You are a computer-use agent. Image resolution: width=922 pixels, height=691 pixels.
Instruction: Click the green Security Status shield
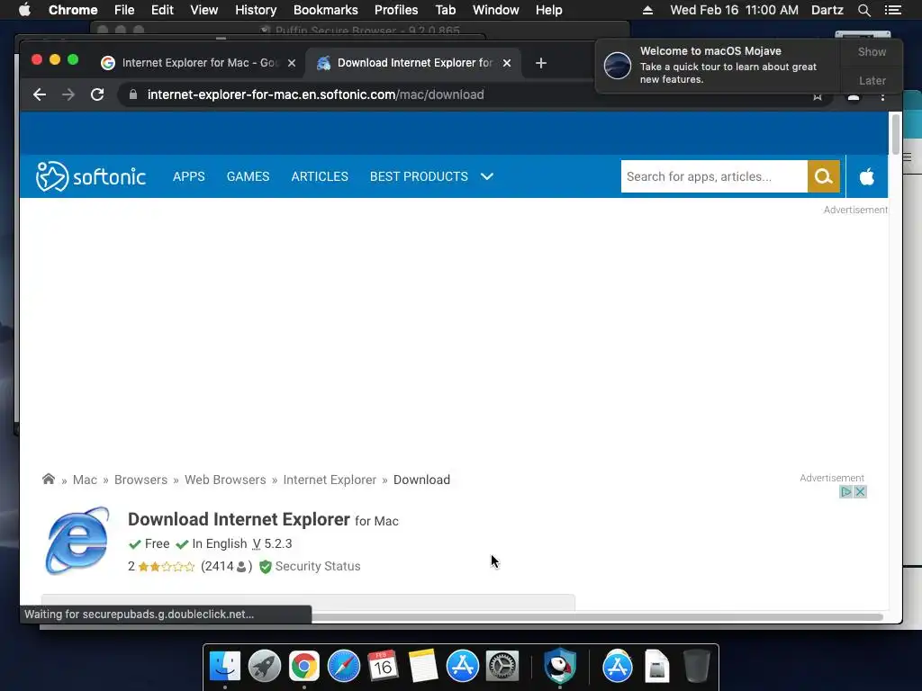266,567
